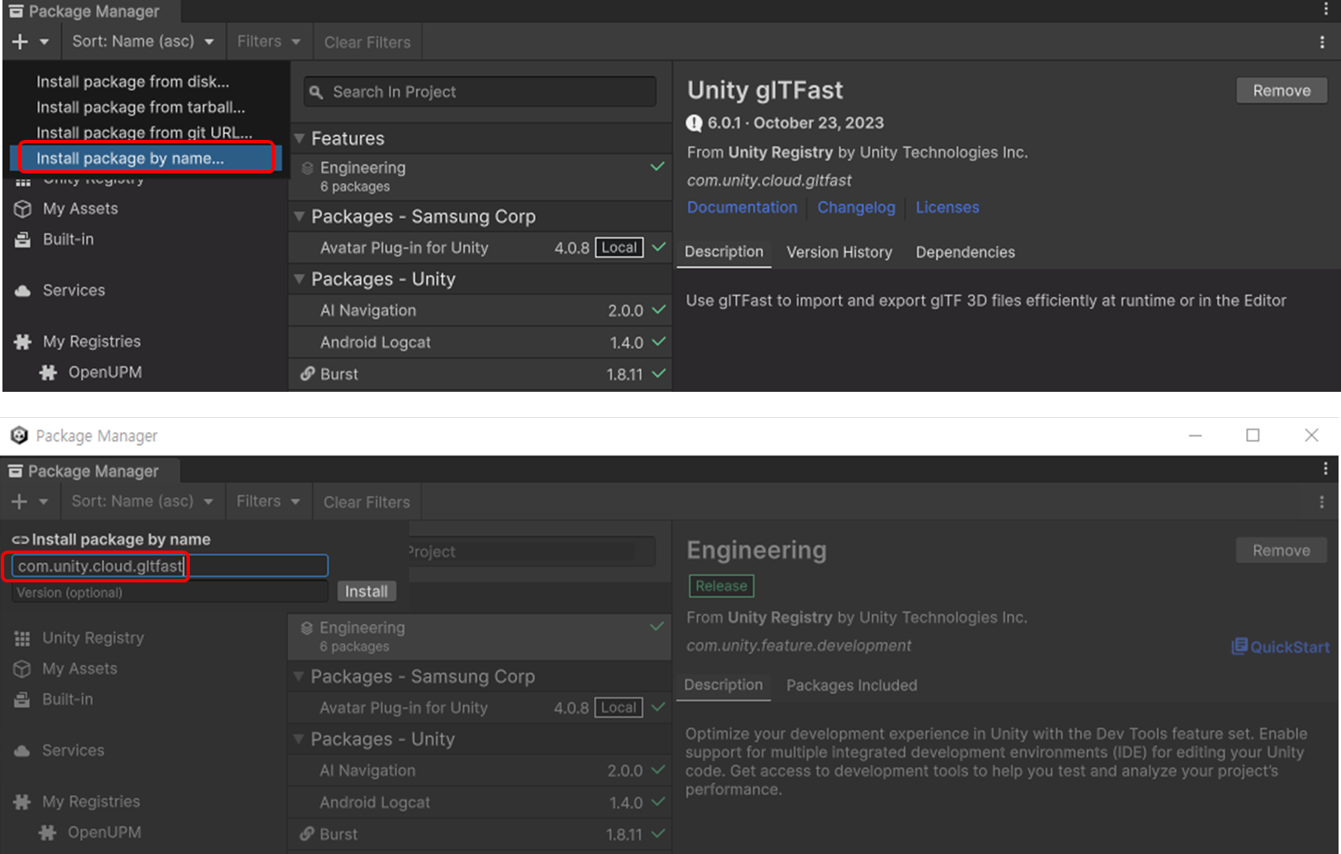
Task: Switch to Version History tab
Action: click(x=839, y=252)
